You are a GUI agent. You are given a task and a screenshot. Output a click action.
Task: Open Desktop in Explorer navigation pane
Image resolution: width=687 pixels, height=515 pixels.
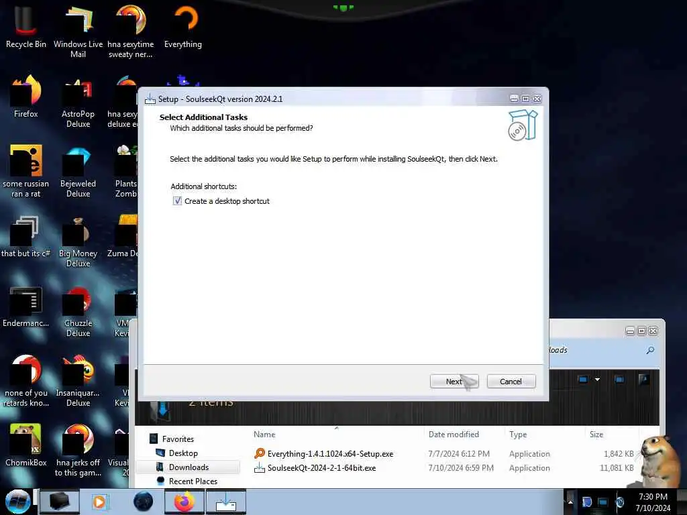click(x=183, y=453)
